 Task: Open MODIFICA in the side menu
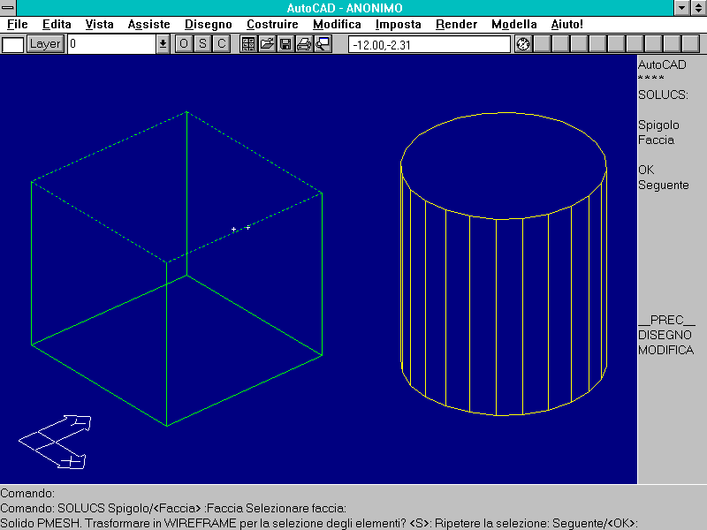tap(665, 350)
